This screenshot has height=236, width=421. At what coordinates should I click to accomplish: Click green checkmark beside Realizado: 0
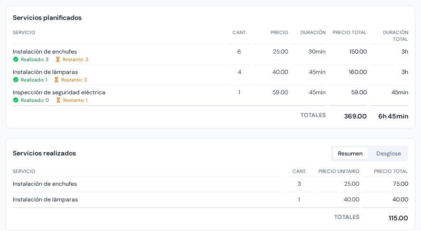pos(16,100)
